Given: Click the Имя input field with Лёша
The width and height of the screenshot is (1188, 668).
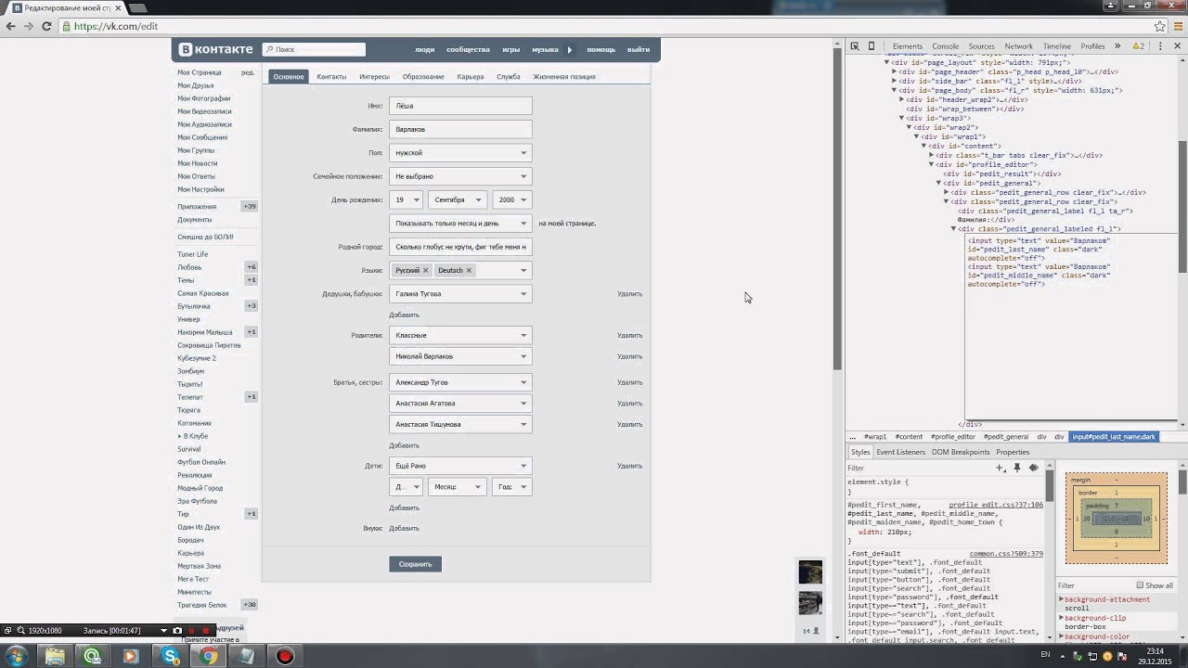Looking at the screenshot, I should 460,106.
